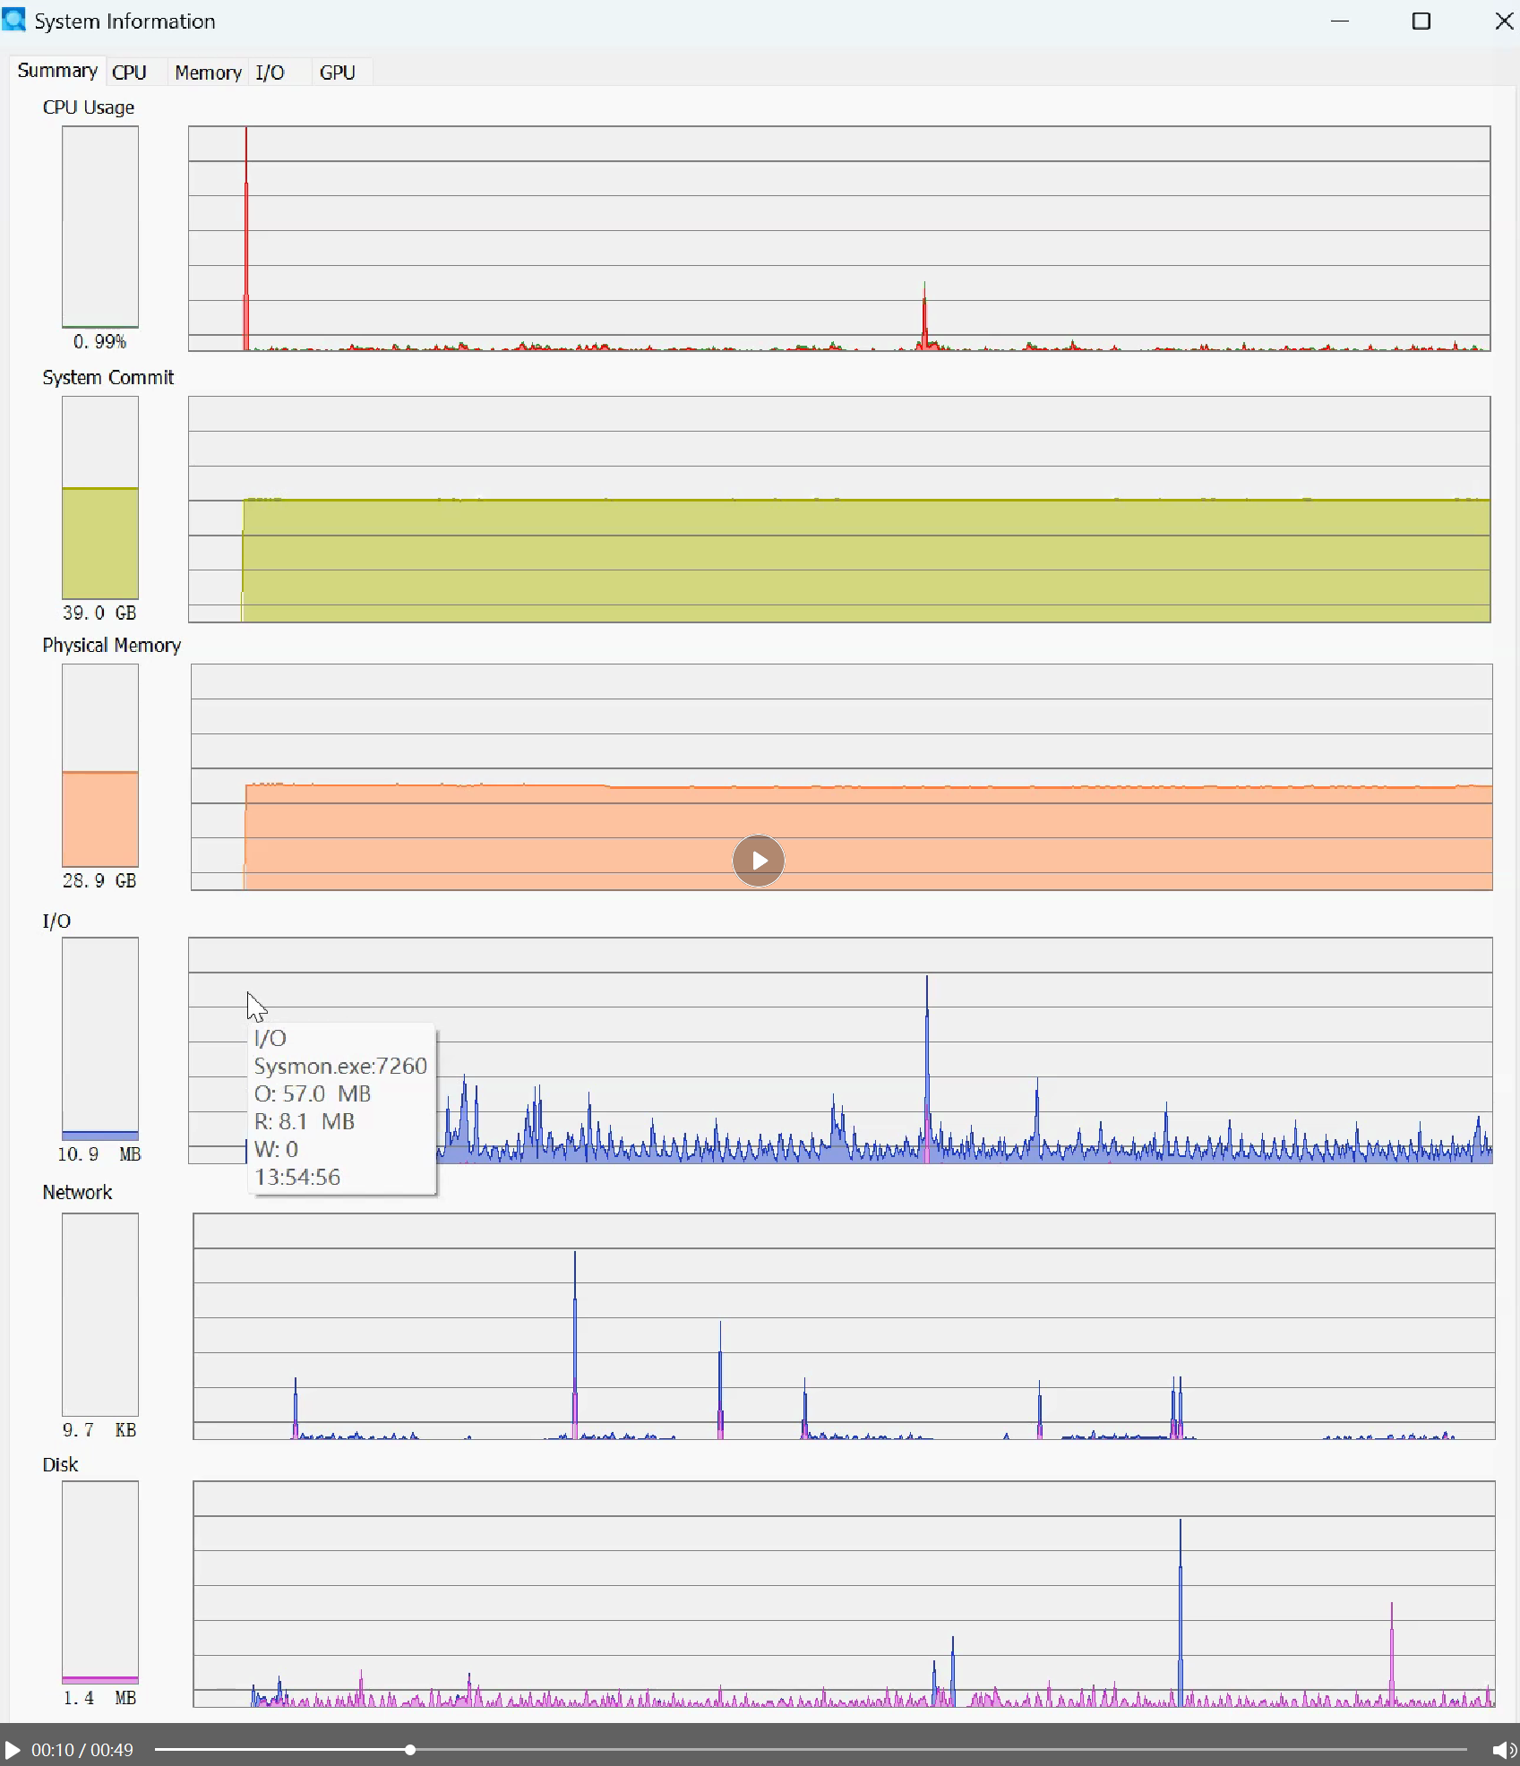This screenshot has width=1520, height=1766.
Task: Click the CPU Usage history graph
Action: tap(839, 238)
